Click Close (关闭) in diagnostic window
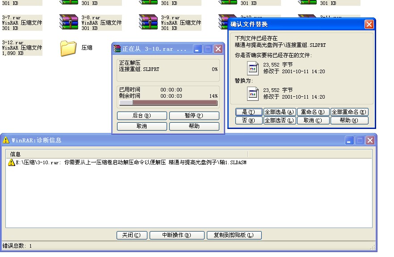 (x=132, y=235)
